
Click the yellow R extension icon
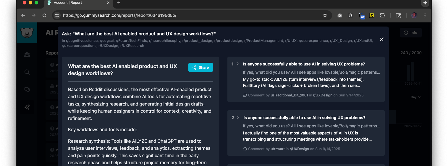tap(372, 15)
